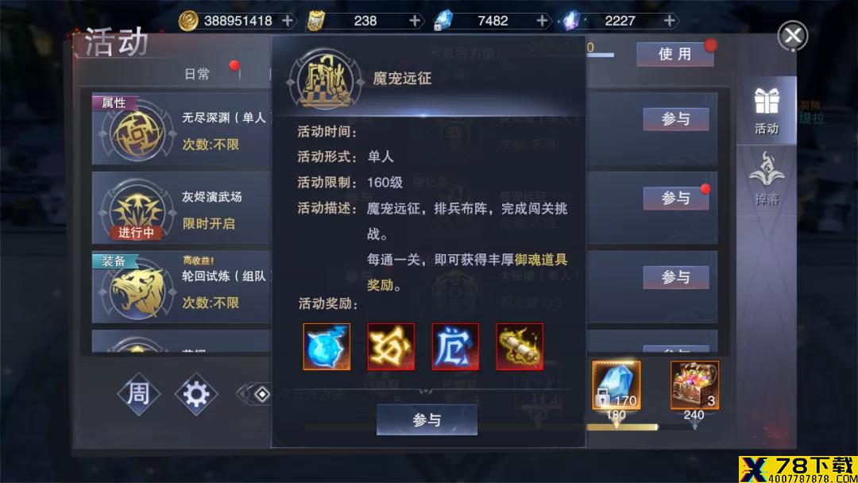Switch to the 日常 tab

[197, 74]
